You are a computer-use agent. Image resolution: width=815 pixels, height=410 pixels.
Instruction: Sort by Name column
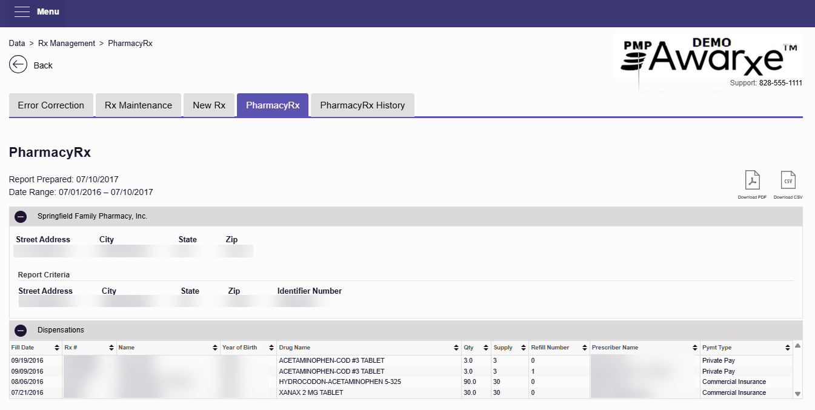tap(215, 348)
